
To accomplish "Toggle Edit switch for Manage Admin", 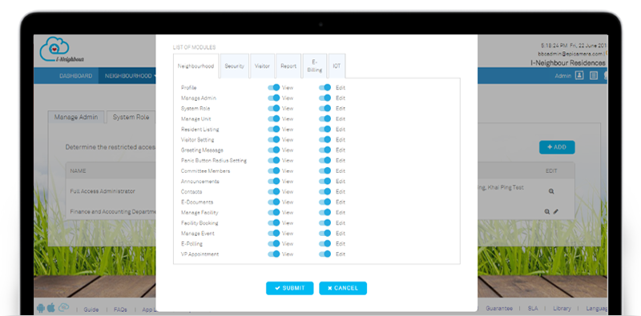I will (x=325, y=98).
